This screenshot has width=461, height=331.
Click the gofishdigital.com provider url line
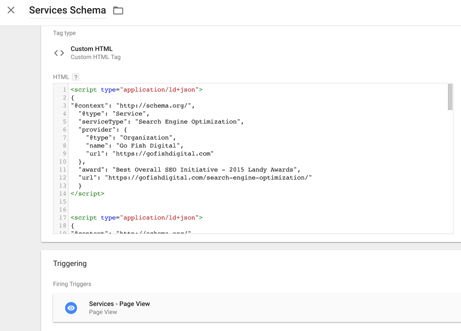coord(150,154)
